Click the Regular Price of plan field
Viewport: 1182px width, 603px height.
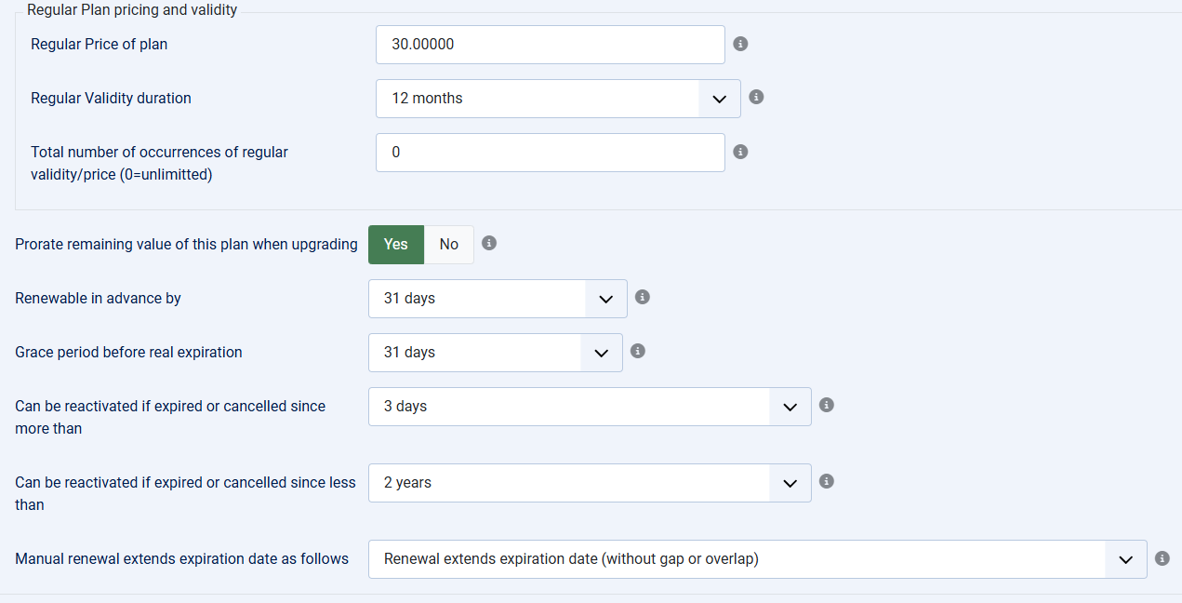point(550,45)
